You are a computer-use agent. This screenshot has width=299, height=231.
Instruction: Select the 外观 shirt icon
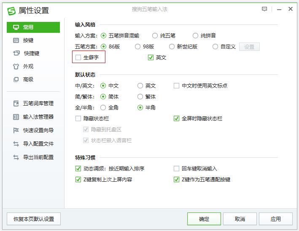(16, 66)
